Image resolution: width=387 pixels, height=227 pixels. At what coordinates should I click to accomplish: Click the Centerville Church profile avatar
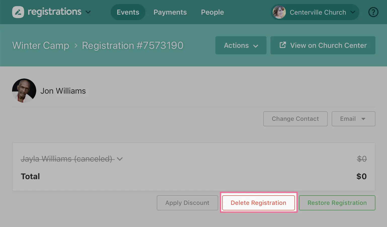279,12
